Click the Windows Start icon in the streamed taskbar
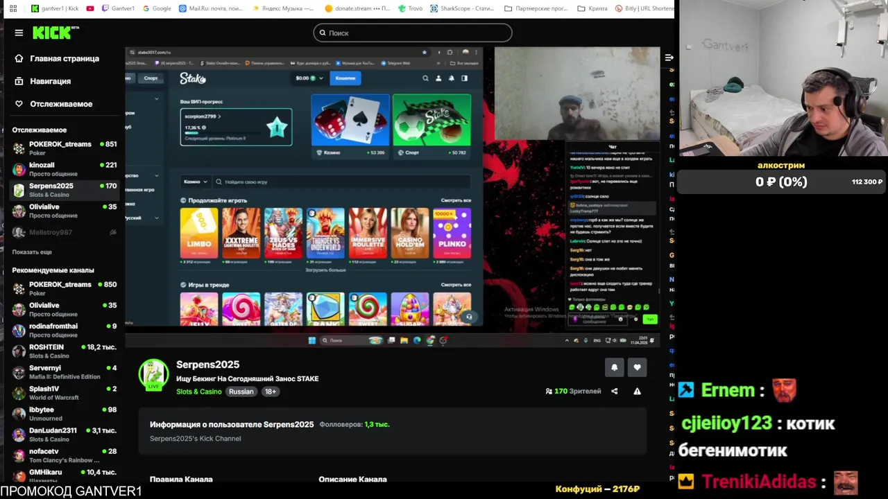This screenshot has width=888, height=499. coord(312,340)
